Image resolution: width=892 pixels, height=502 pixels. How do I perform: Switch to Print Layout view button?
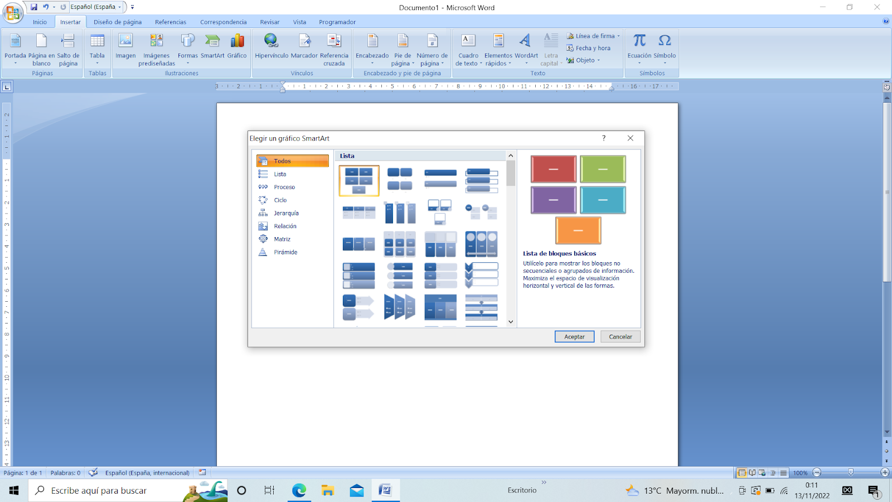click(742, 472)
